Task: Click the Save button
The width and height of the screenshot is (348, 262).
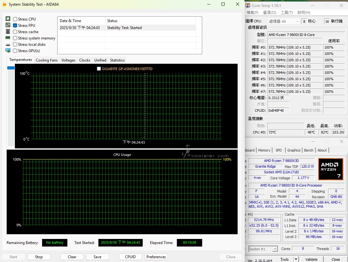Action: coord(97,257)
